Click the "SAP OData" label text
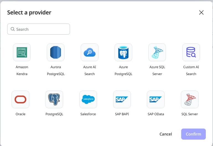Viewport: 213px width, 146px height. click(x=156, y=114)
